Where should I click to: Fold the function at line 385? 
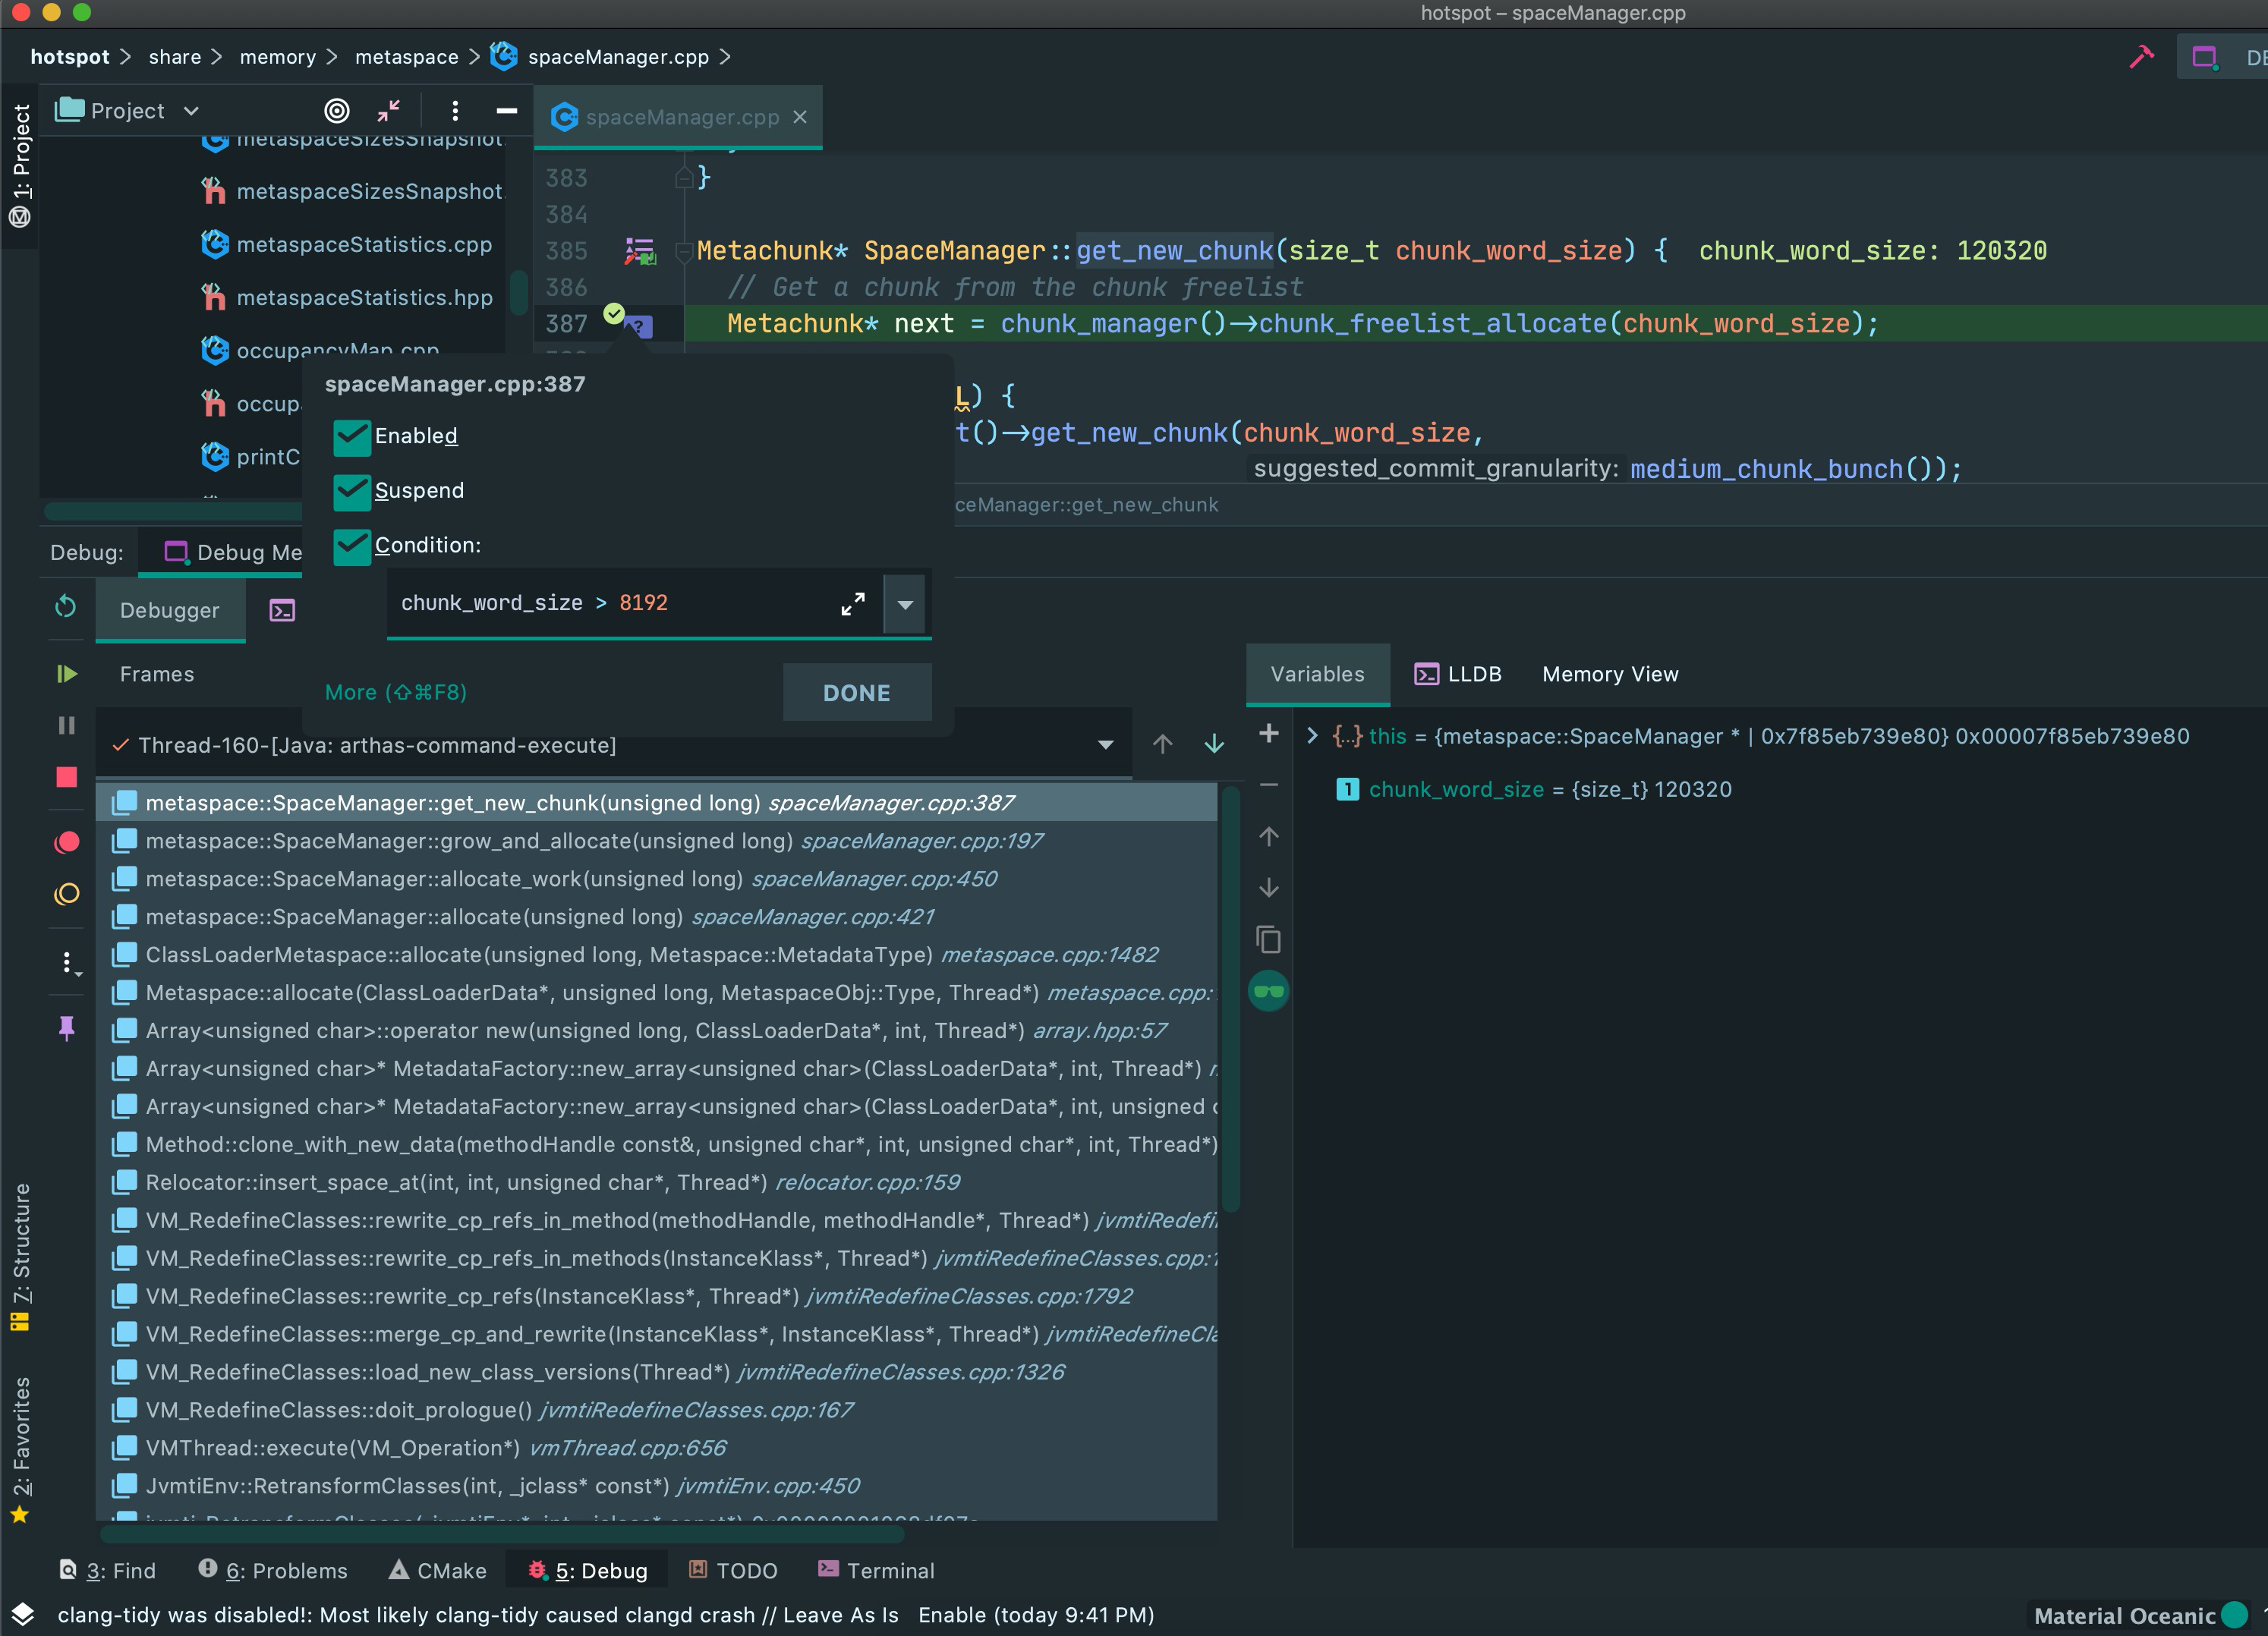(685, 251)
